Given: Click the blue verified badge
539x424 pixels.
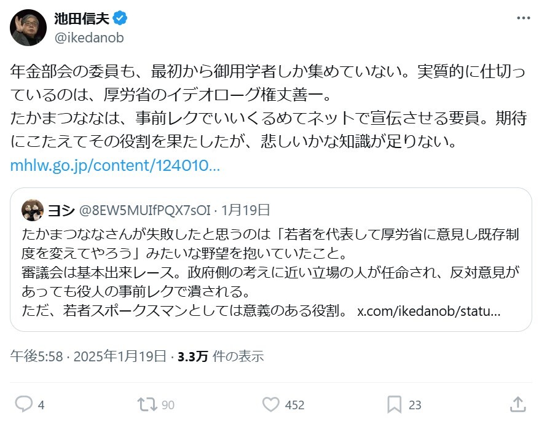Looking at the screenshot, I should 120,18.
